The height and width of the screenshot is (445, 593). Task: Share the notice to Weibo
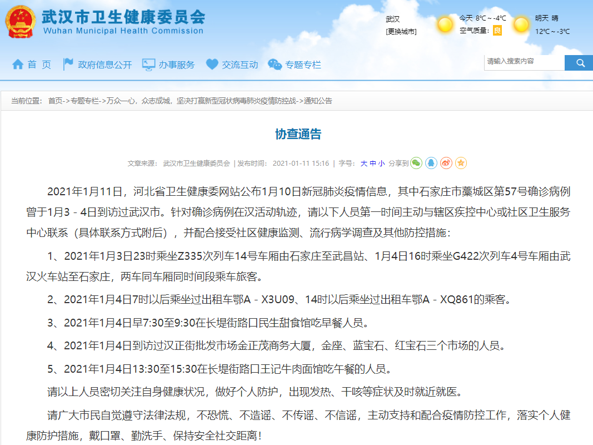[x=446, y=163]
